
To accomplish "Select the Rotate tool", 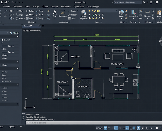I will [30, 11].
